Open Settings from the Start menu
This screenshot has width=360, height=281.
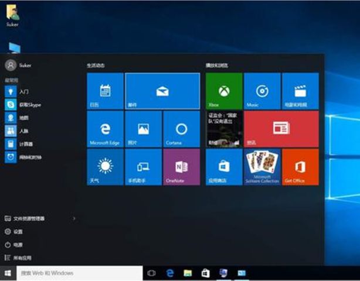[18, 232]
